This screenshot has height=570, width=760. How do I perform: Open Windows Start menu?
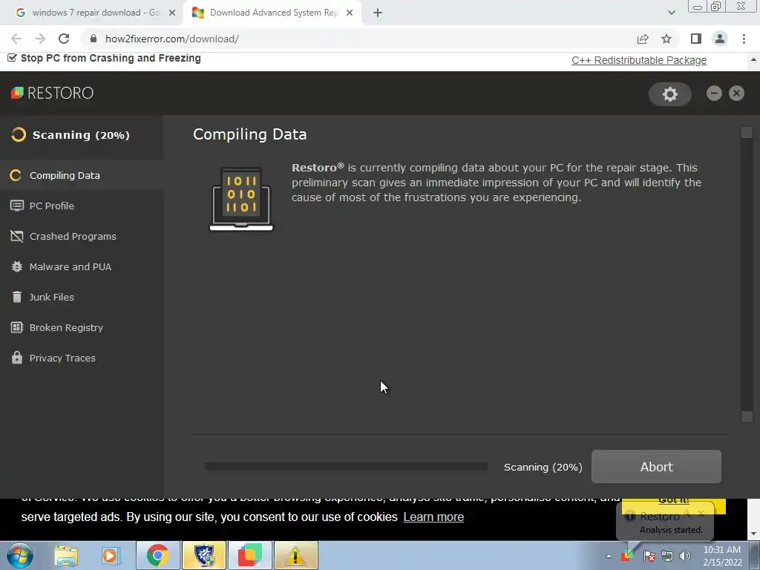(x=19, y=556)
